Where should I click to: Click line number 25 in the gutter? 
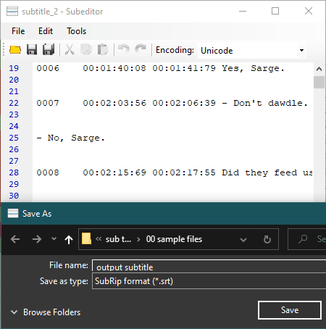[14, 138]
